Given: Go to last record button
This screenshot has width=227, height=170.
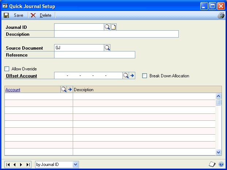Looking at the screenshot, I should click(x=28, y=165).
